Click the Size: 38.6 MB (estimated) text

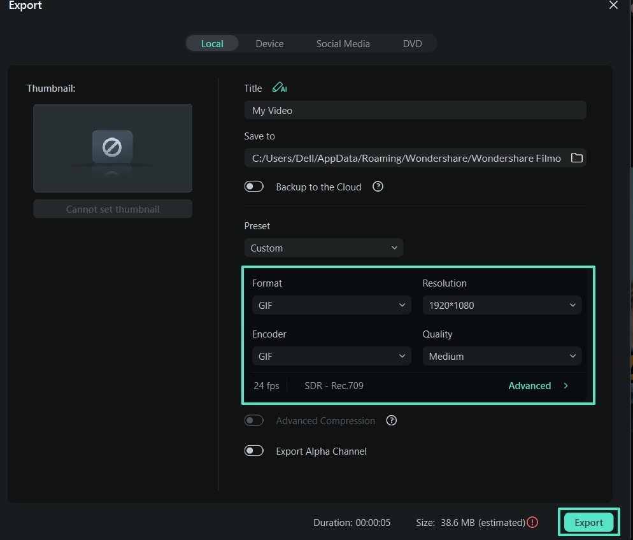(x=471, y=523)
